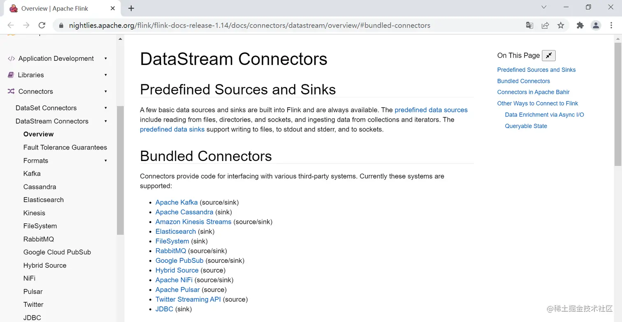Open the Twitter Streaming API link
The image size is (622, 322).
[188, 299]
